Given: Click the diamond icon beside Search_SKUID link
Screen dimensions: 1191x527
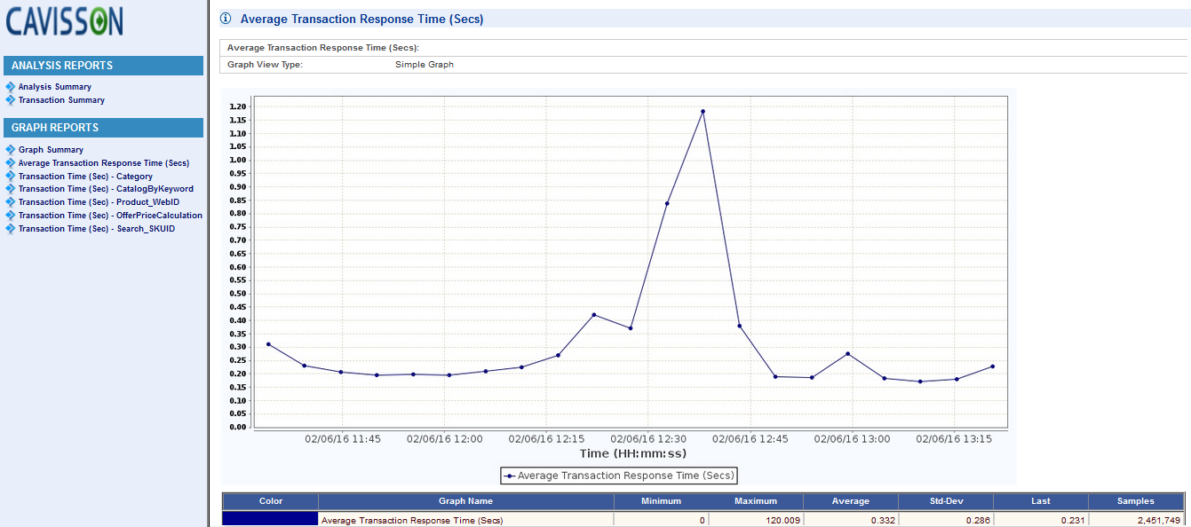Looking at the screenshot, I should [x=11, y=229].
